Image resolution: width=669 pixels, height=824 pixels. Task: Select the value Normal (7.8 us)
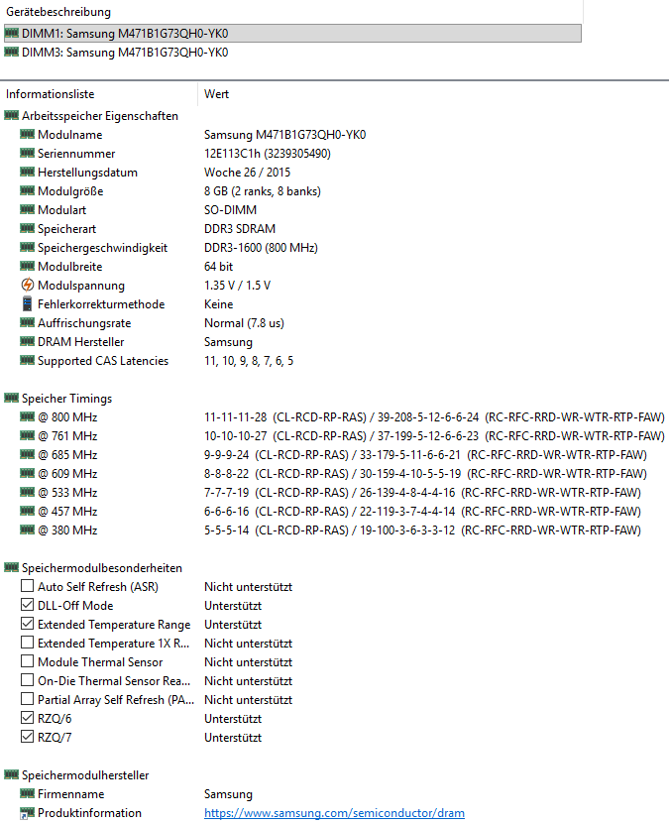244,323
